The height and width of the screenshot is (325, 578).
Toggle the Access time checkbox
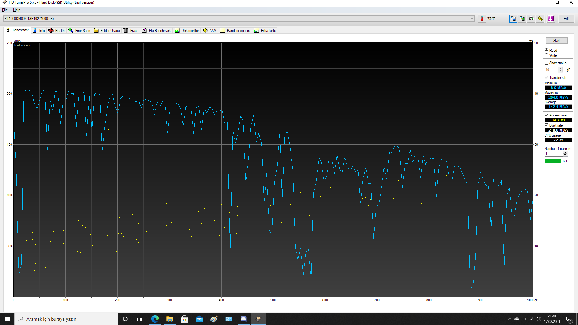coord(546,115)
